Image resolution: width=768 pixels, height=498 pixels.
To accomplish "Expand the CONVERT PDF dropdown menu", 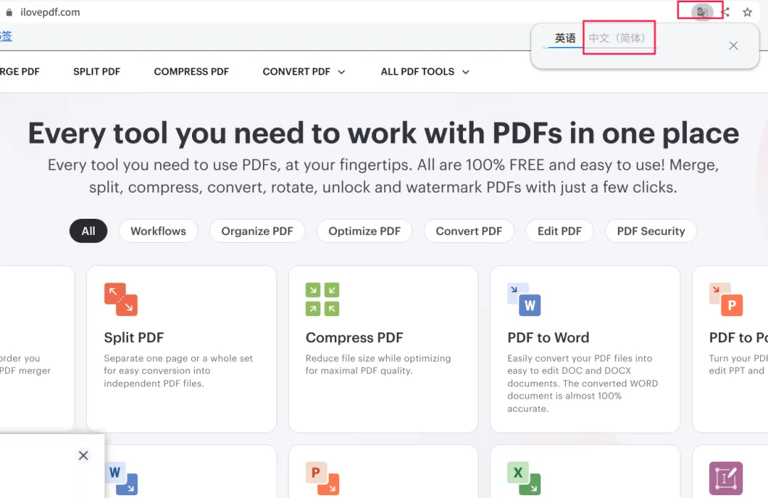I will [x=304, y=72].
